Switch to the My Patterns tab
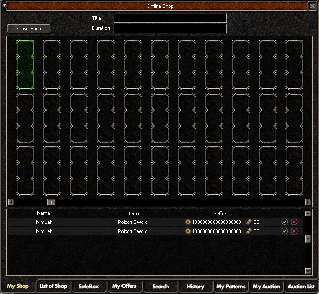Screen dimensions: 319x294 click(231, 286)
